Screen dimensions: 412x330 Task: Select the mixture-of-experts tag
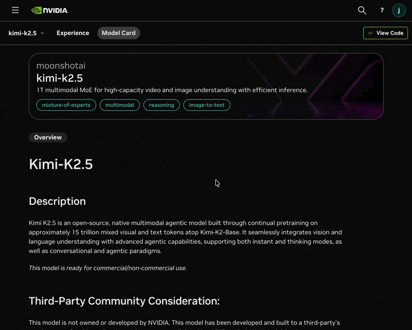[x=66, y=105]
